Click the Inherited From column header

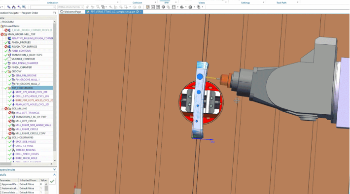(x=28, y=180)
